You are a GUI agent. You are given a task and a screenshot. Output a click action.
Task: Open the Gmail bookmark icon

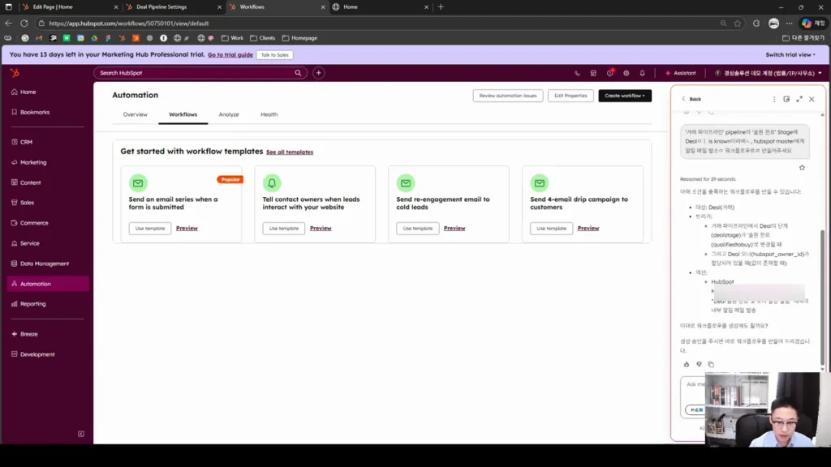tap(39, 38)
